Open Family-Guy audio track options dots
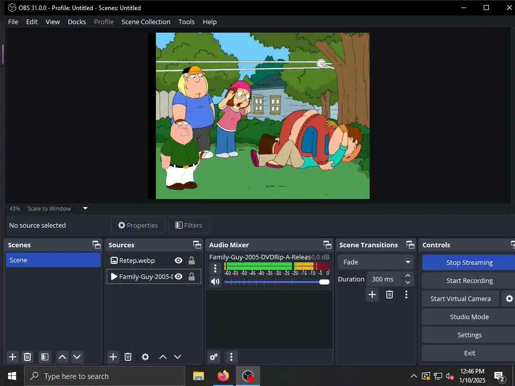The height and width of the screenshot is (386, 515). tap(215, 268)
